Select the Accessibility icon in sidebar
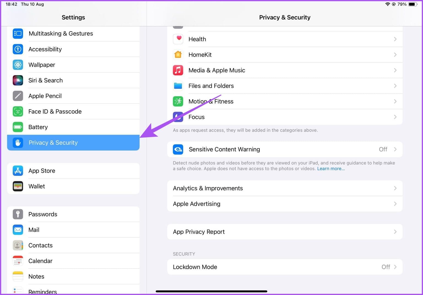423x295 pixels. pos(18,49)
